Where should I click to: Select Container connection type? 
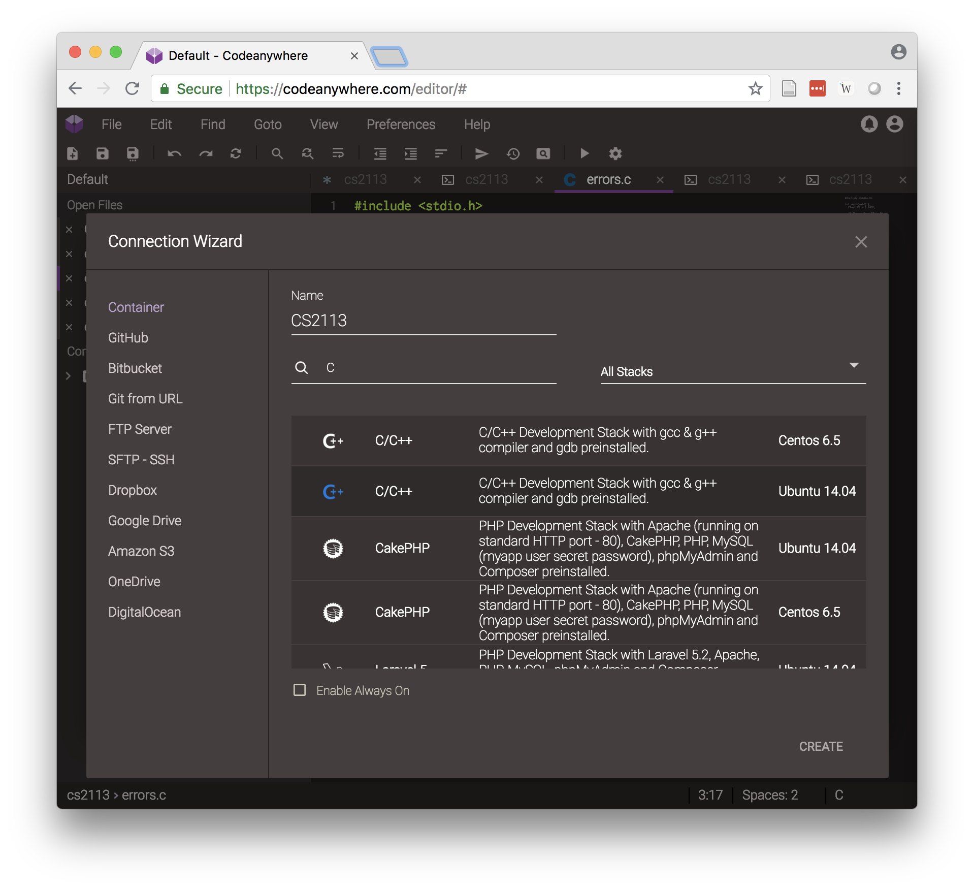tap(136, 307)
